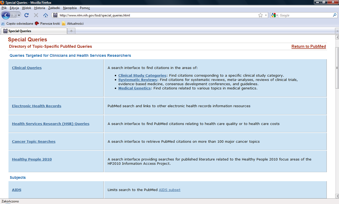This screenshot has width=339, height=204.
Task: Click the Zakończono status bar text
Action: point(10,201)
